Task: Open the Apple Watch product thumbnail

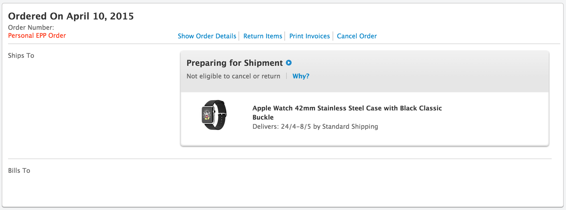Action: point(214,115)
